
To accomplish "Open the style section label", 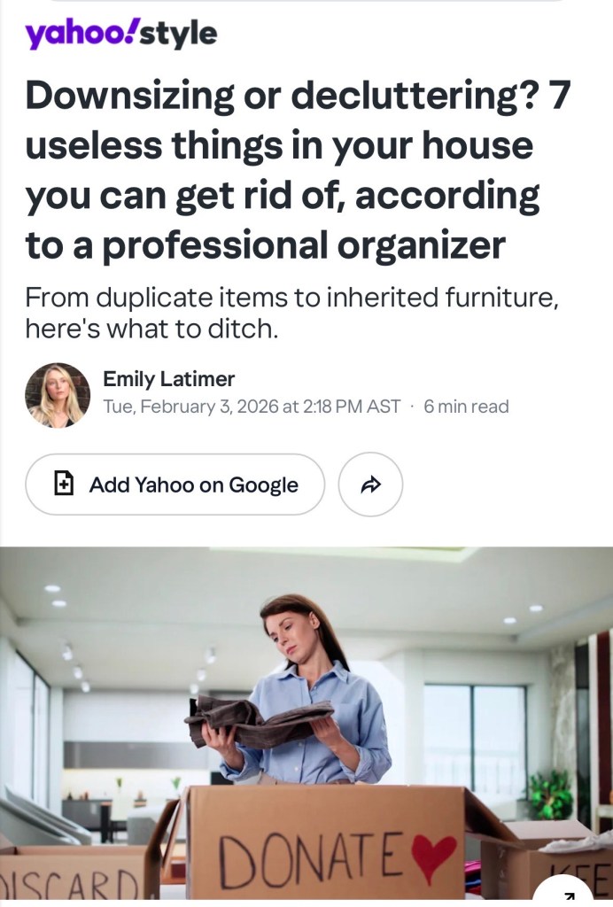I will 178,35.
